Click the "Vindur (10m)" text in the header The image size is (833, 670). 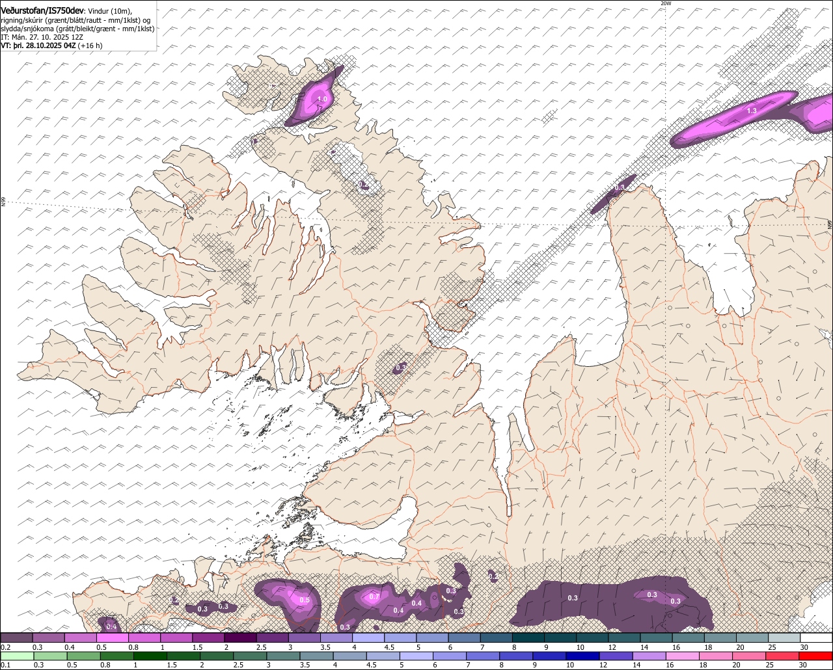tap(110, 11)
